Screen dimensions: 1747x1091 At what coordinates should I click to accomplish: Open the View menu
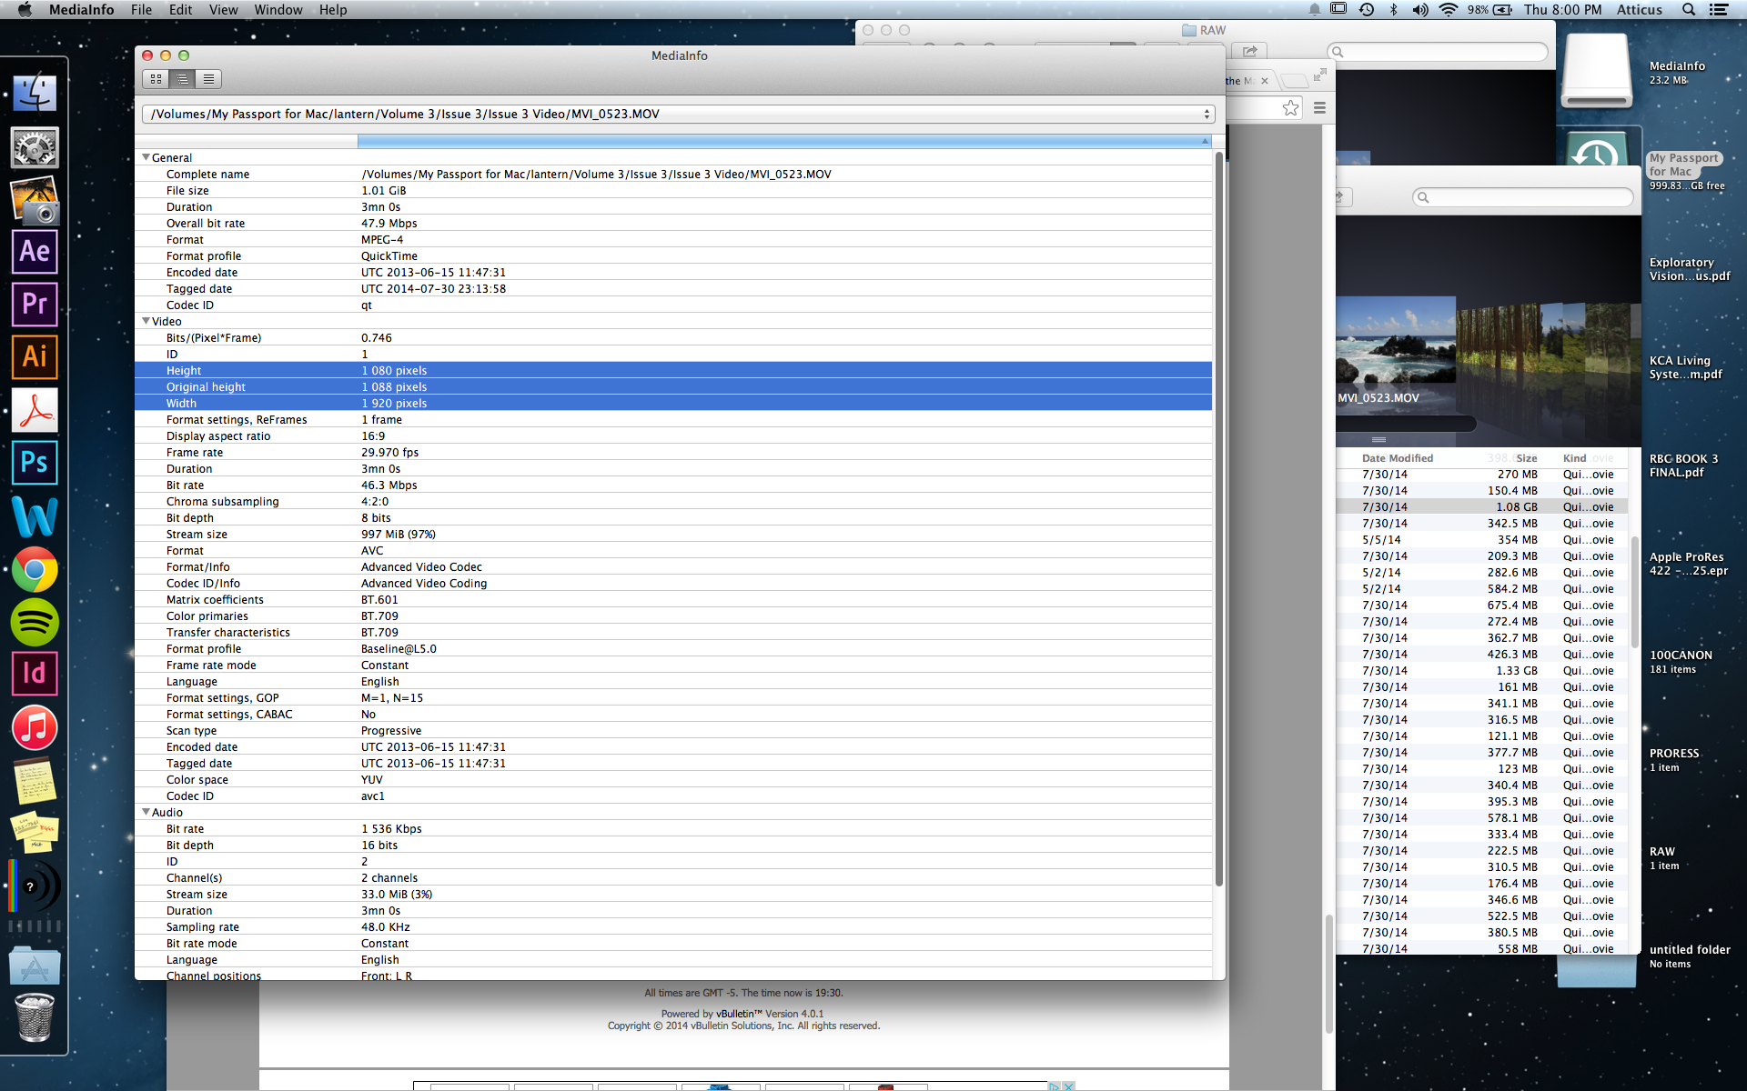pyautogui.click(x=223, y=10)
